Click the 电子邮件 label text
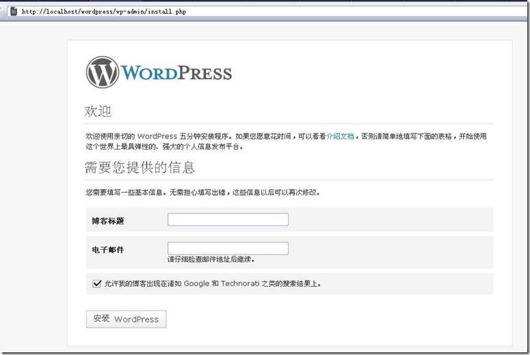 (x=108, y=250)
